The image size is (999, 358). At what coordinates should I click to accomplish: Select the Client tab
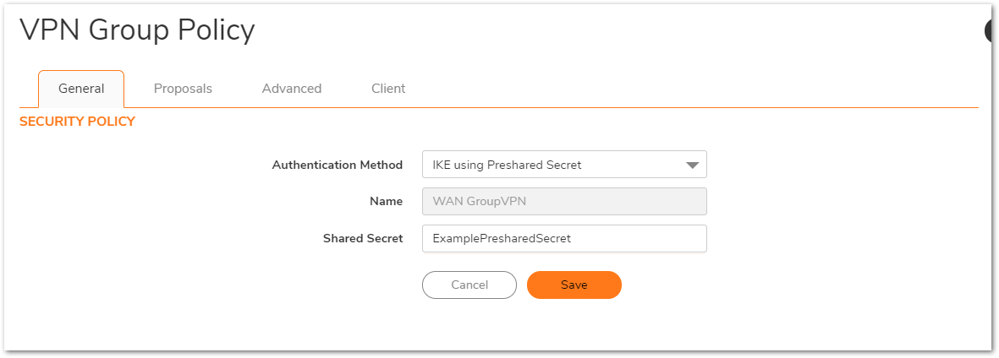(388, 89)
